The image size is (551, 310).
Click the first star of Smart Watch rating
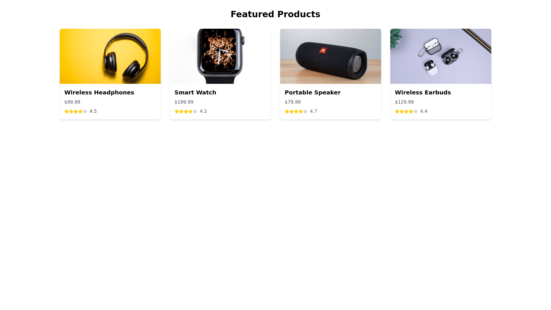[177, 111]
